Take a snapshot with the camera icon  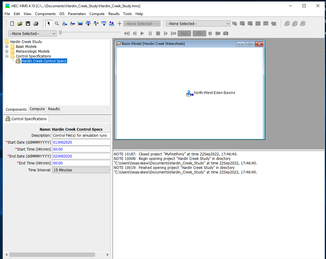coord(226,33)
